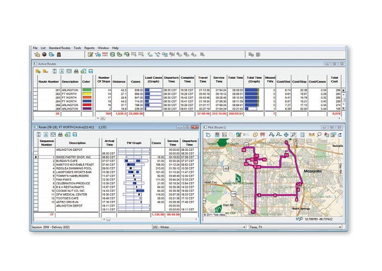Click the edit notepad with pencil icon
382x271 pixels.
91,55
